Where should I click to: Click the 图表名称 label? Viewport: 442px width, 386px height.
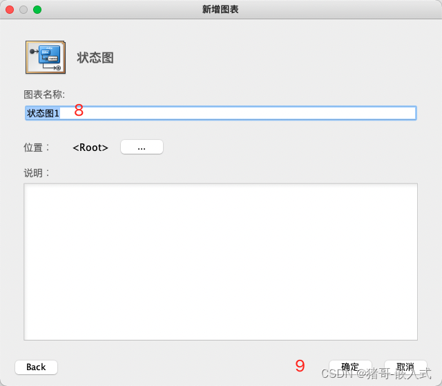[x=44, y=94]
